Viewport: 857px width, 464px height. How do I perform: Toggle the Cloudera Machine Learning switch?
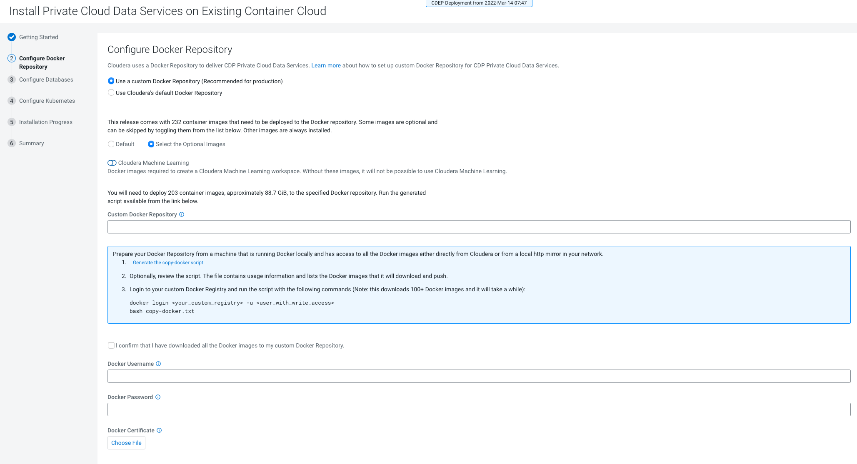(112, 163)
